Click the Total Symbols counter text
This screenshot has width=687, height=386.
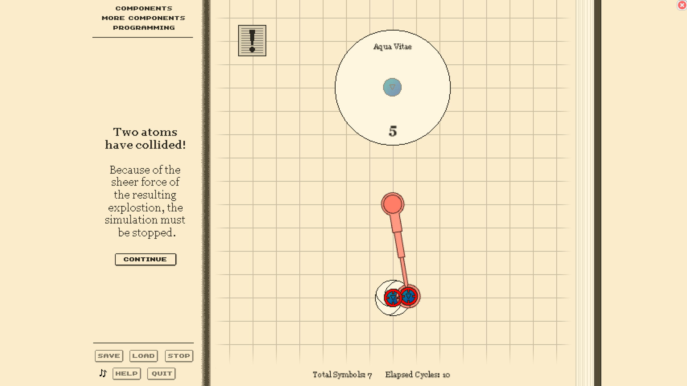342,374
